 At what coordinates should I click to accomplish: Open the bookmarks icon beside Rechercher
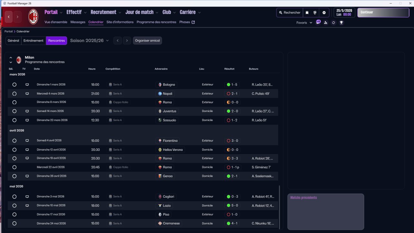point(307,13)
